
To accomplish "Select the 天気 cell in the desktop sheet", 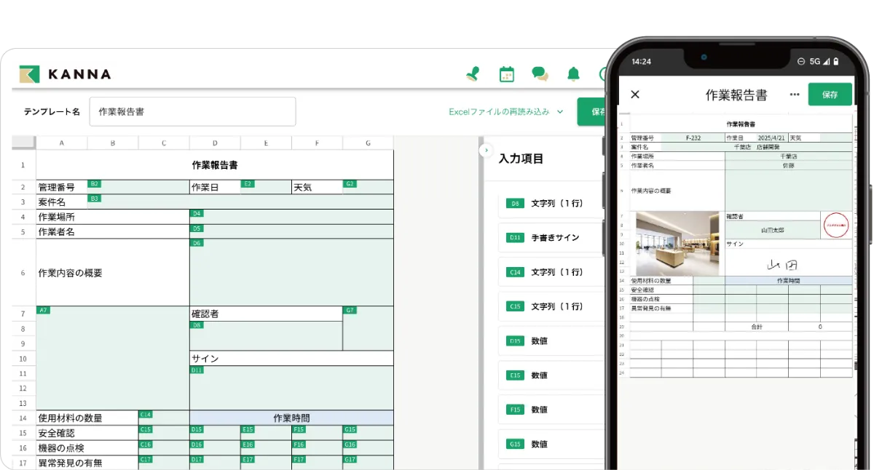I will 317,187.
